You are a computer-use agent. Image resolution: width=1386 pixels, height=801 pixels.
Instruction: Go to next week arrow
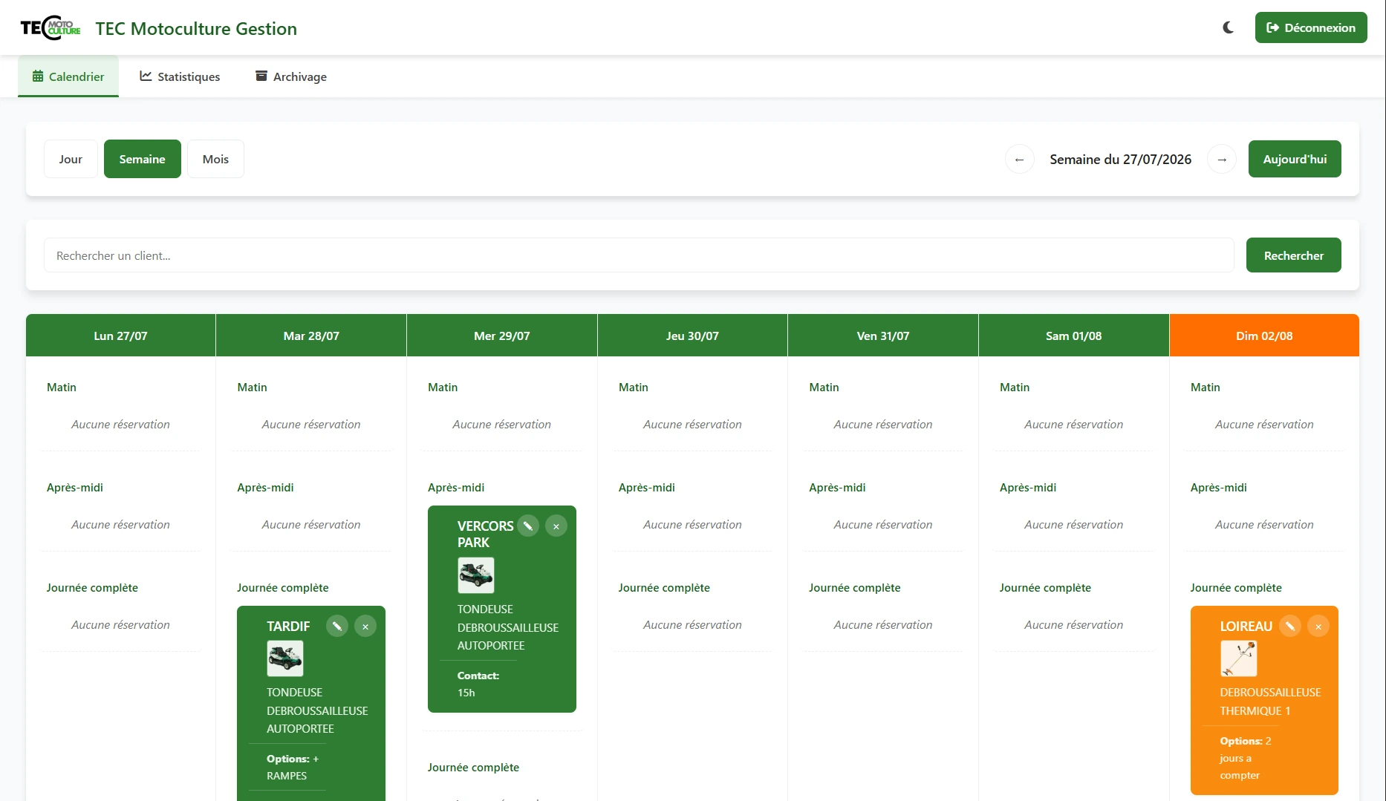pyautogui.click(x=1222, y=160)
